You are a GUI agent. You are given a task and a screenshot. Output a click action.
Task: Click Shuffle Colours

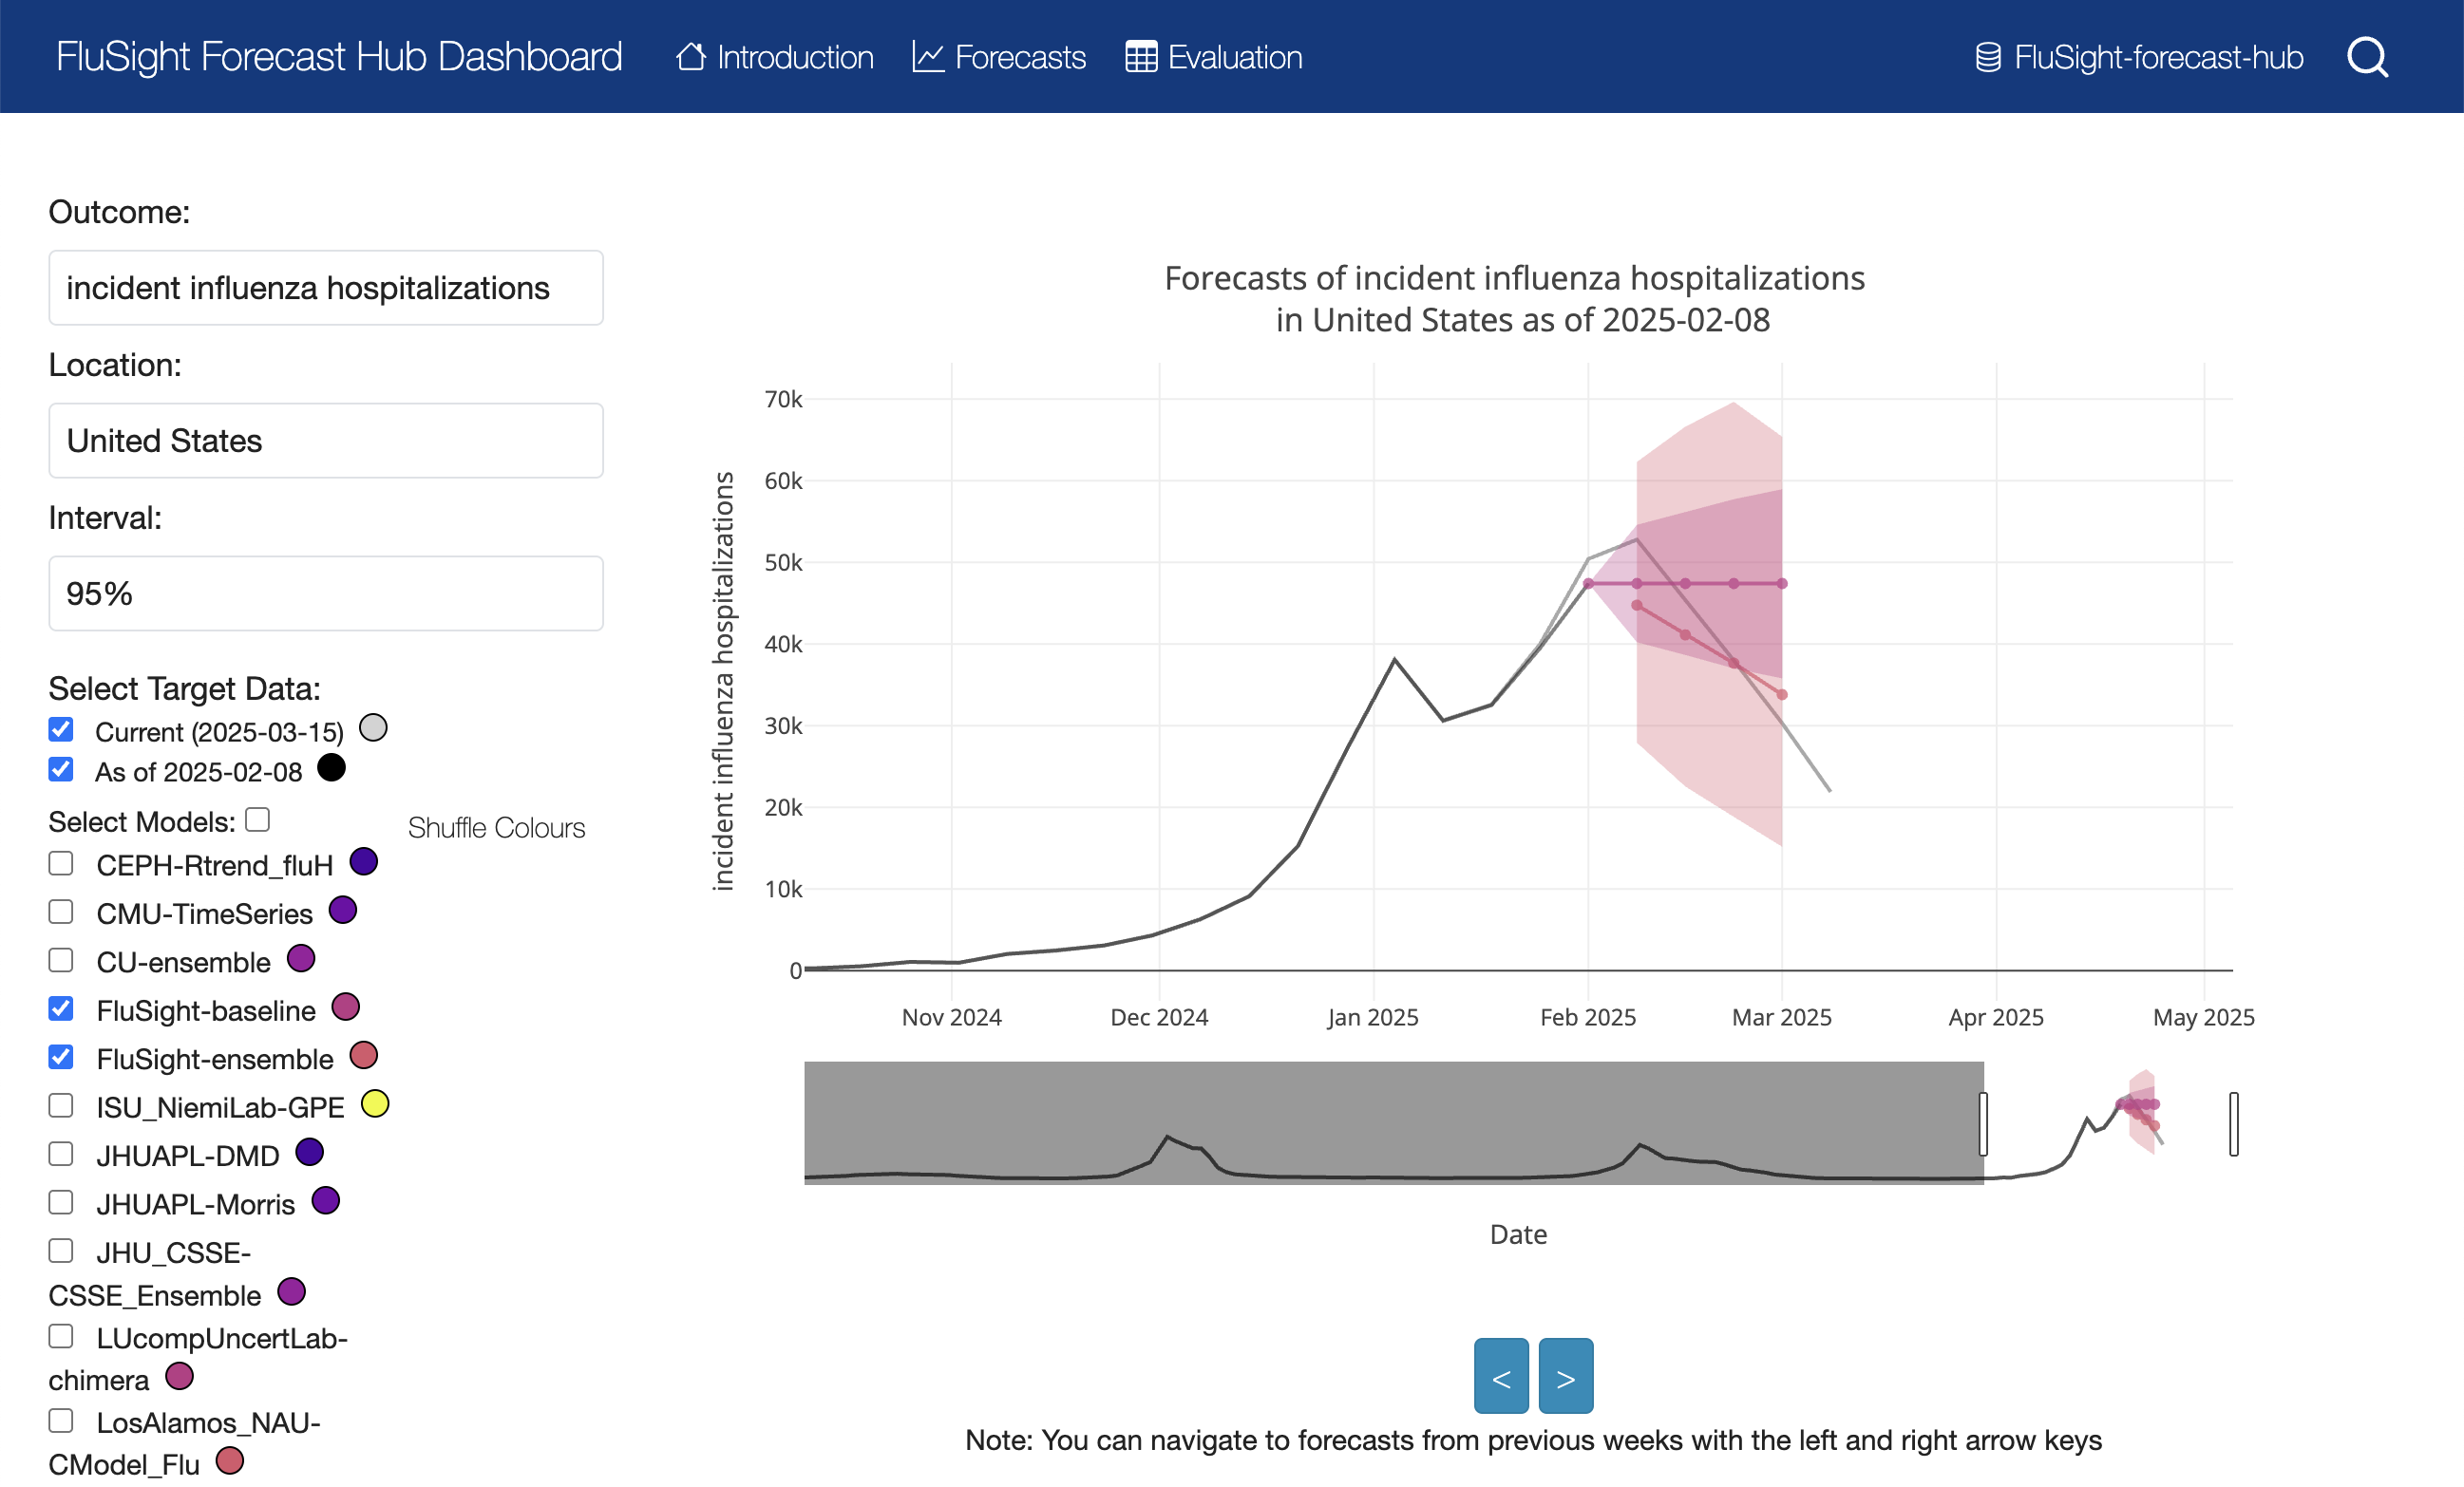click(496, 827)
